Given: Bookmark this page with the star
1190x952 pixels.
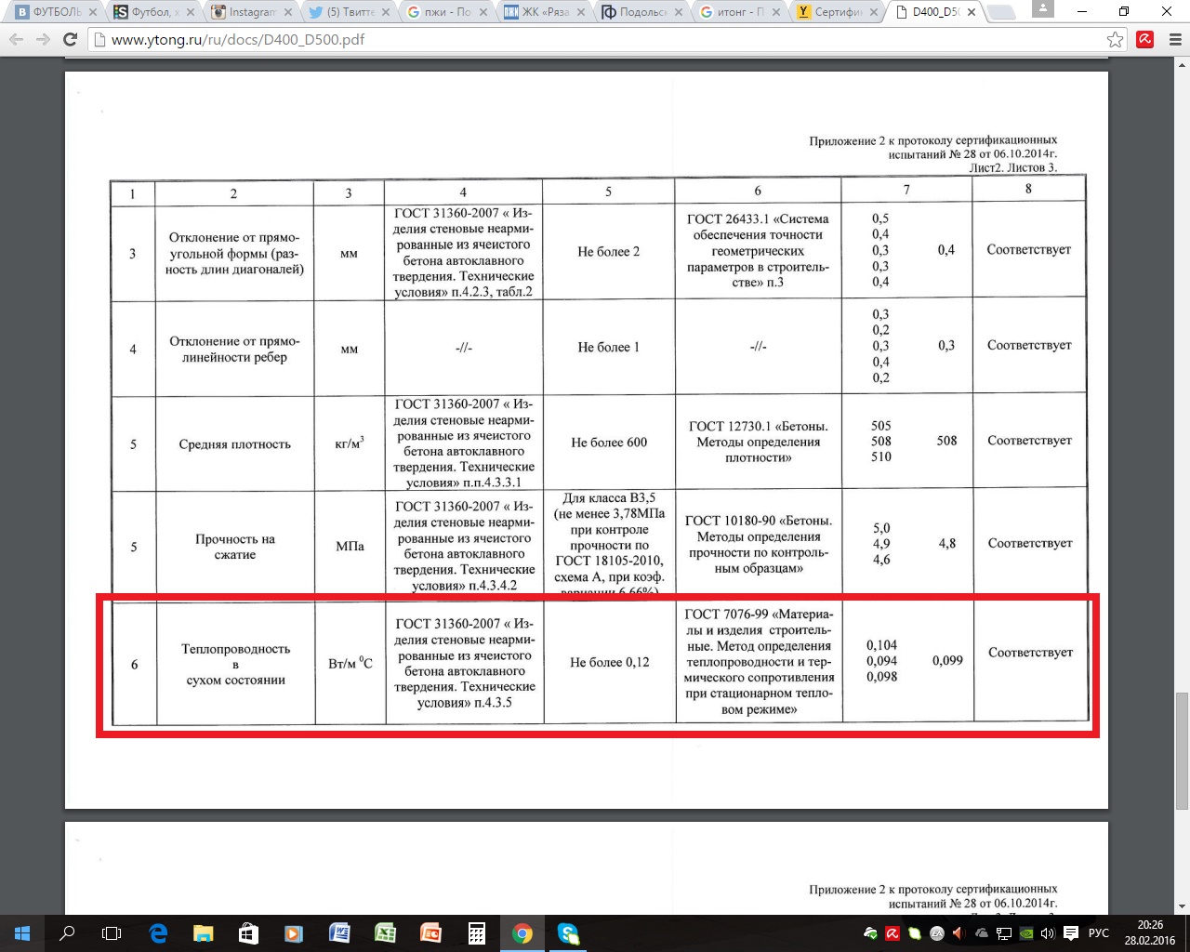Looking at the screenshot, I should [x=1115, y=40].
